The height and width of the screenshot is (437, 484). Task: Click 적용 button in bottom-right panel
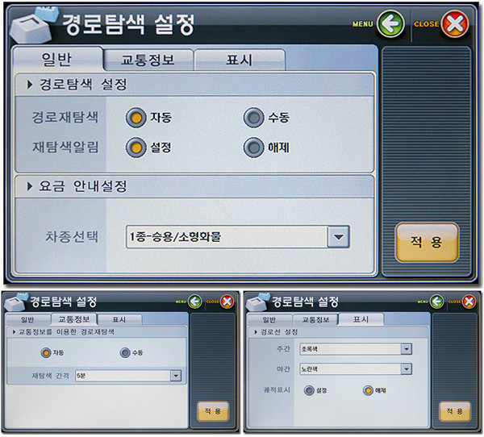455,411
